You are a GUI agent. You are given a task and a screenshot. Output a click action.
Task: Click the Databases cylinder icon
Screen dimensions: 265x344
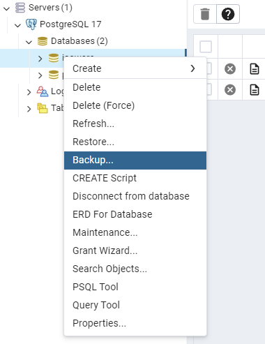43,41
